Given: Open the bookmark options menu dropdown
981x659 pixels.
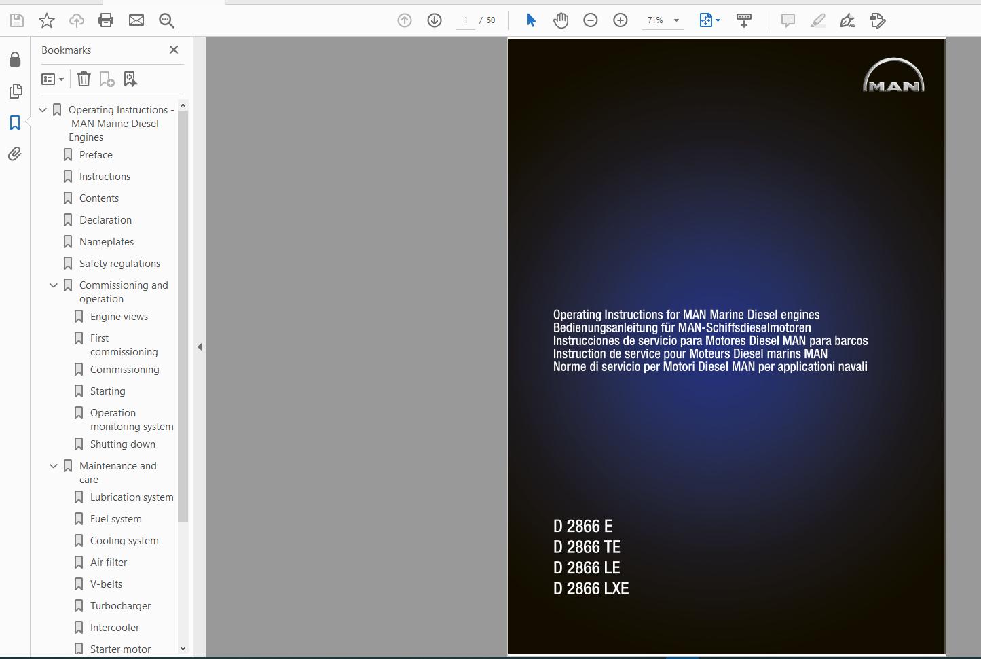Looking at the screenshot, I should 53,79.
